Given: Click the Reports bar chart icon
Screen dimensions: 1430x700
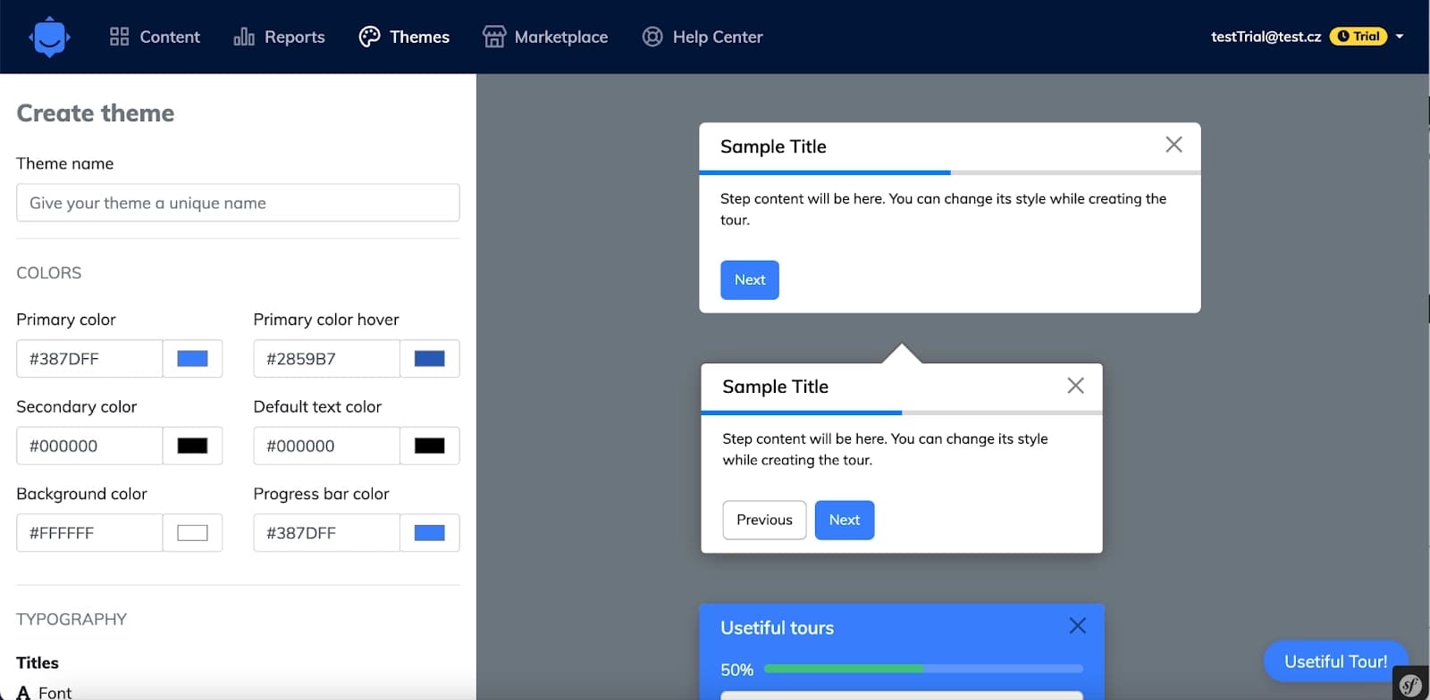Looking at the screenshot, I should tap(244, 37).
